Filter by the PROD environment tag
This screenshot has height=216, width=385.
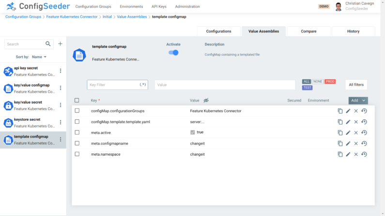tap(330, 82)
